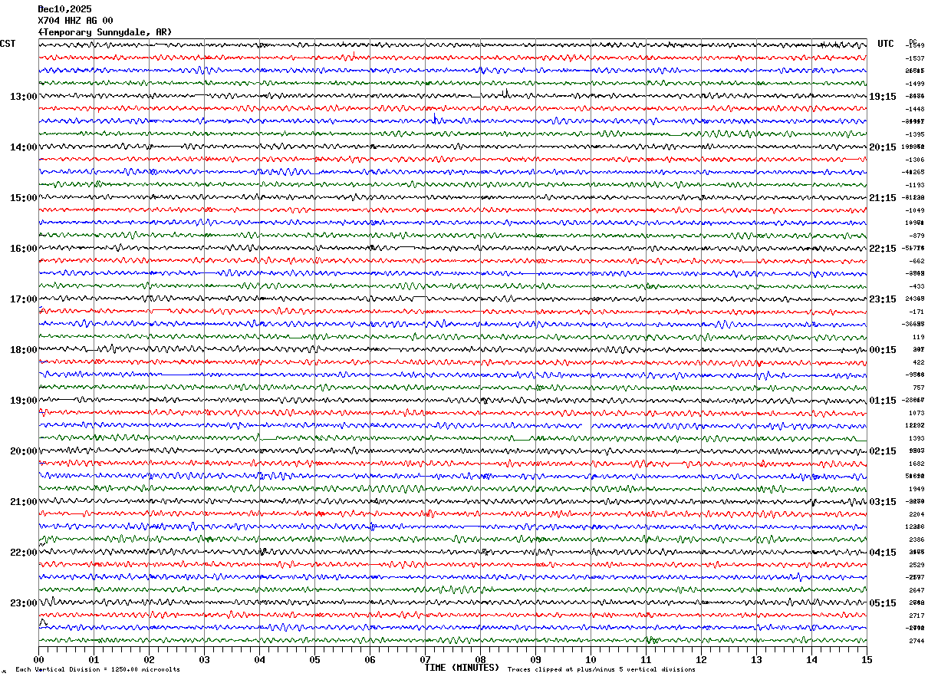Select the 14:00 CST time label
The width and height of the screenshot is (928, 680).
23,147
